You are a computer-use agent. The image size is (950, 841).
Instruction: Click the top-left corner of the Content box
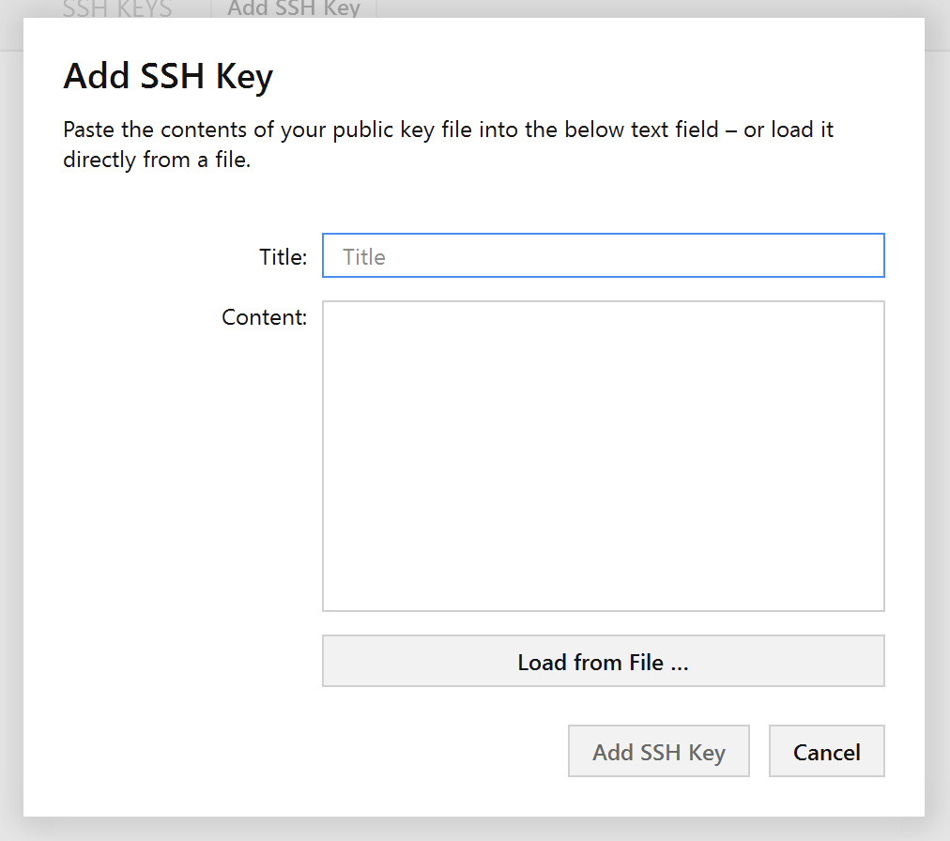point(329,308)
